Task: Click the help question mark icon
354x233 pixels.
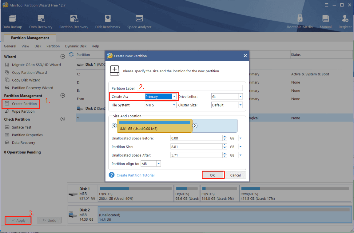Action: pos(112,175)
